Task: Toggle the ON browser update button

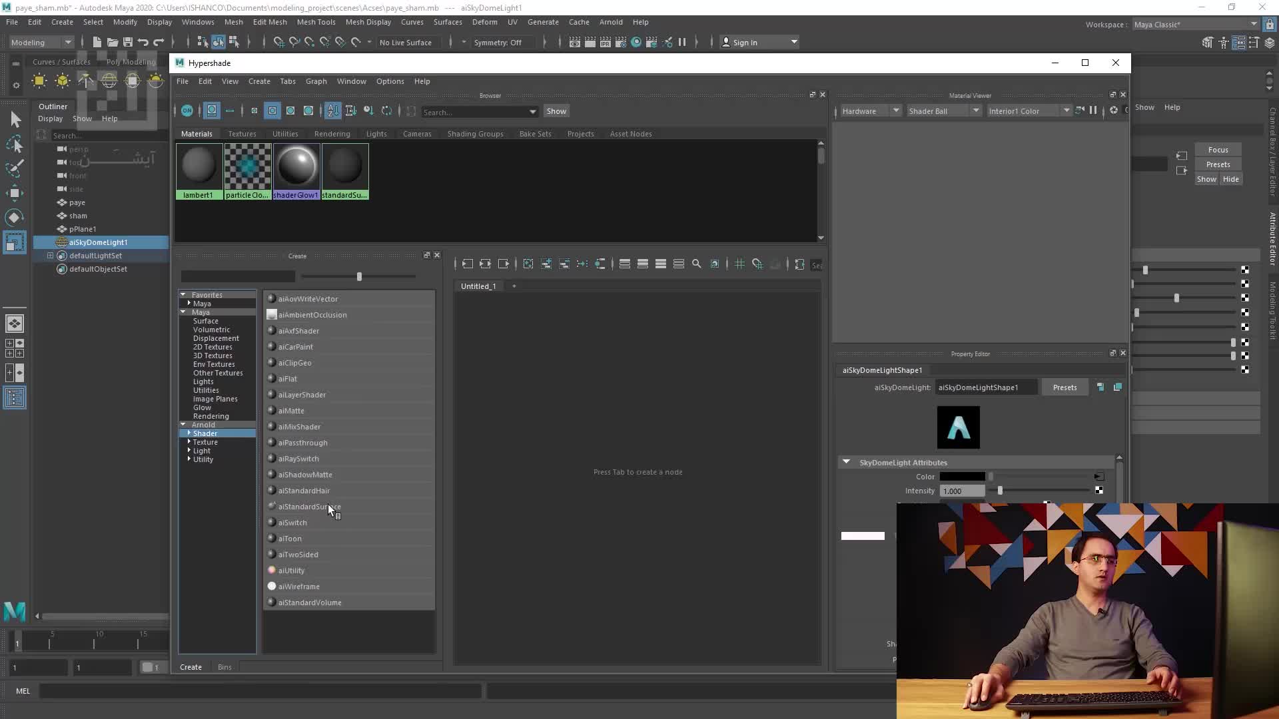Action: point(187,111)
